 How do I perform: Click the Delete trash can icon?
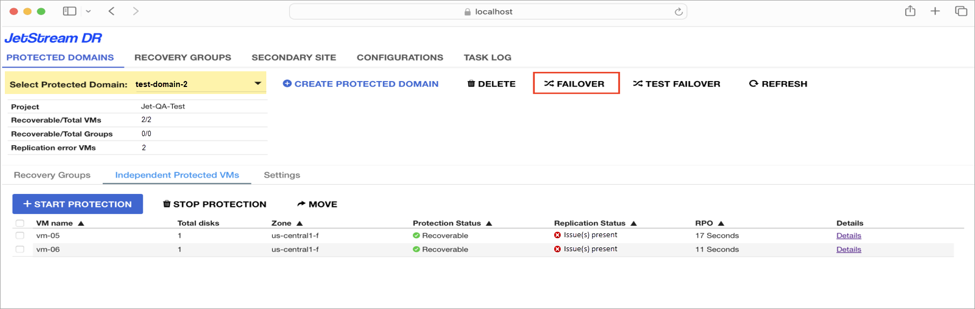(471, 84)
